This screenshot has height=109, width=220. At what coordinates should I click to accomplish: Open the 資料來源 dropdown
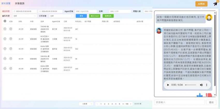pos(25,16)
